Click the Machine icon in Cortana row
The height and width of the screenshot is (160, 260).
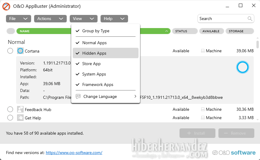click(203, 51)
